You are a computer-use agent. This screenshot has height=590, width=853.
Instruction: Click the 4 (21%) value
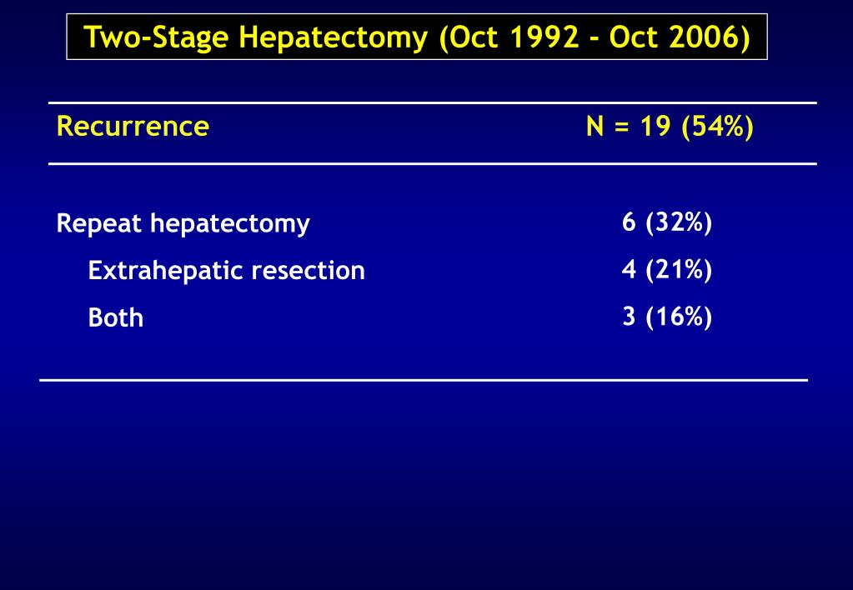click(667, 269)
